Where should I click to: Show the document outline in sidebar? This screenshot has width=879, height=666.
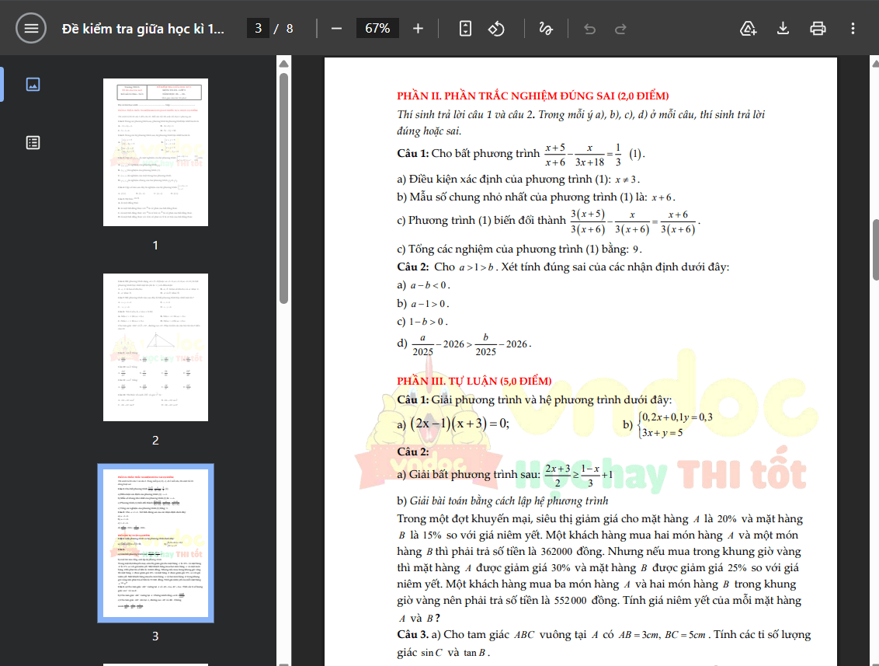(x=33, y=142)
